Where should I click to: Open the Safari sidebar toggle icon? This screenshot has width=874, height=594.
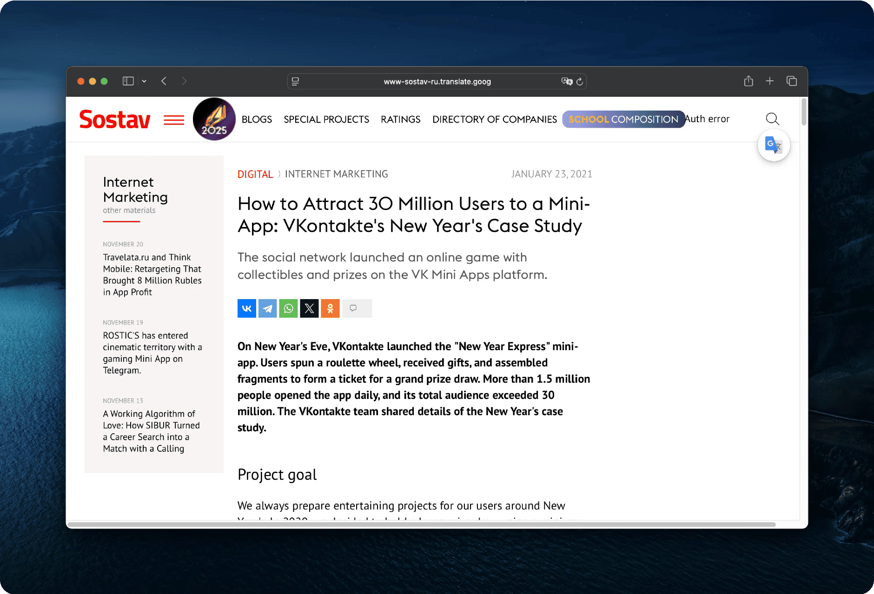pyautogui.click(x=128, y=81)
